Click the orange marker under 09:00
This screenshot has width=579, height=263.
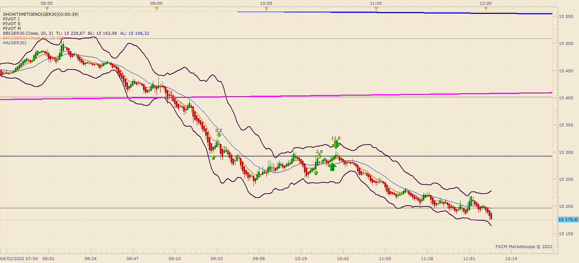pyautogui.click(x=157, y=9)
